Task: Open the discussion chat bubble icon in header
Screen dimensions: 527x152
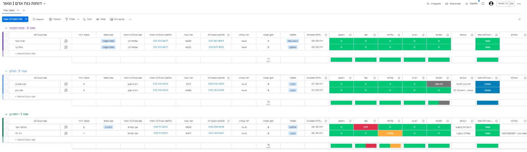Action: [483, 4]
